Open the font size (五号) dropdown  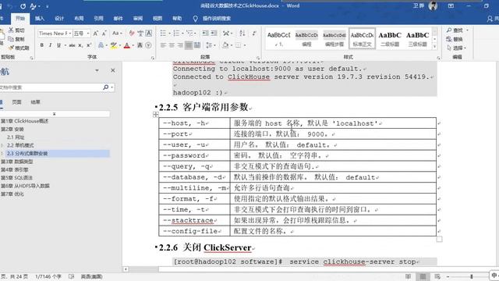(x=88, y=34)
